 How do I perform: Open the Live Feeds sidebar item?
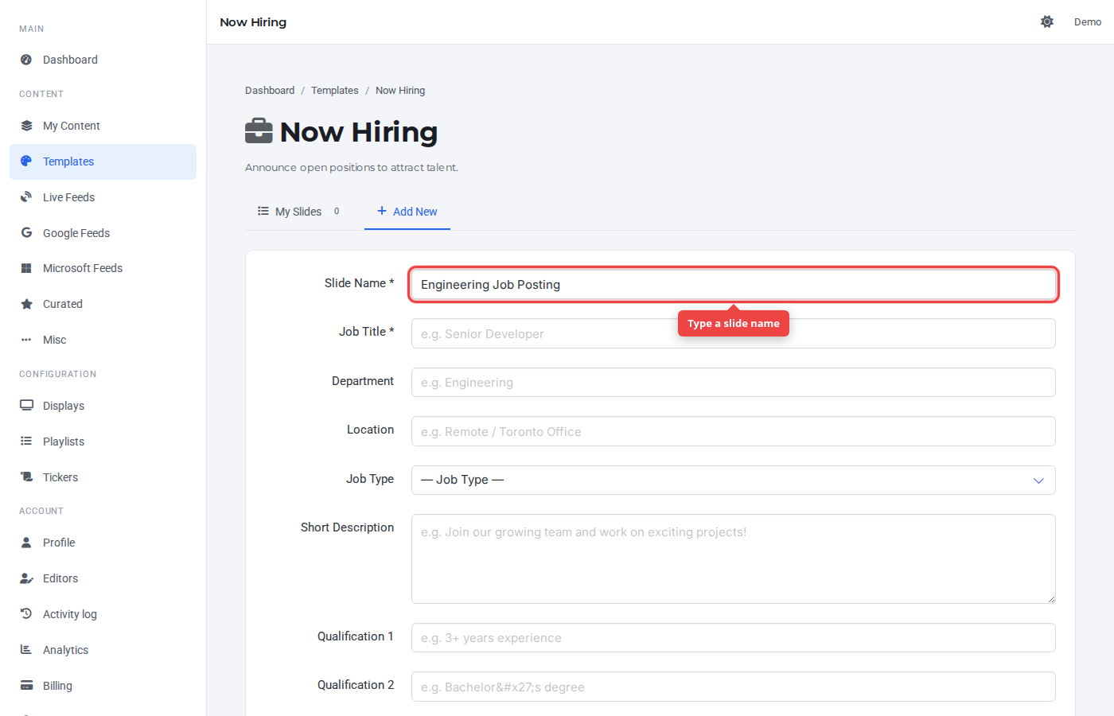pos(103,197)
